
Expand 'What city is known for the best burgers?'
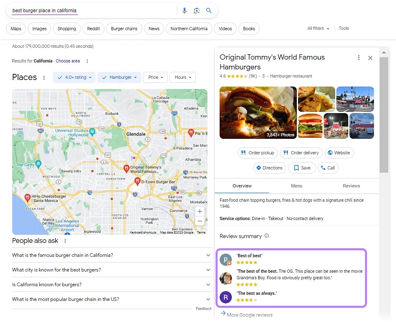(111, 270)
